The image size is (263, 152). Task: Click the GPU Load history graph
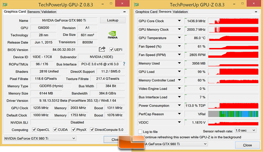point(233,72)
